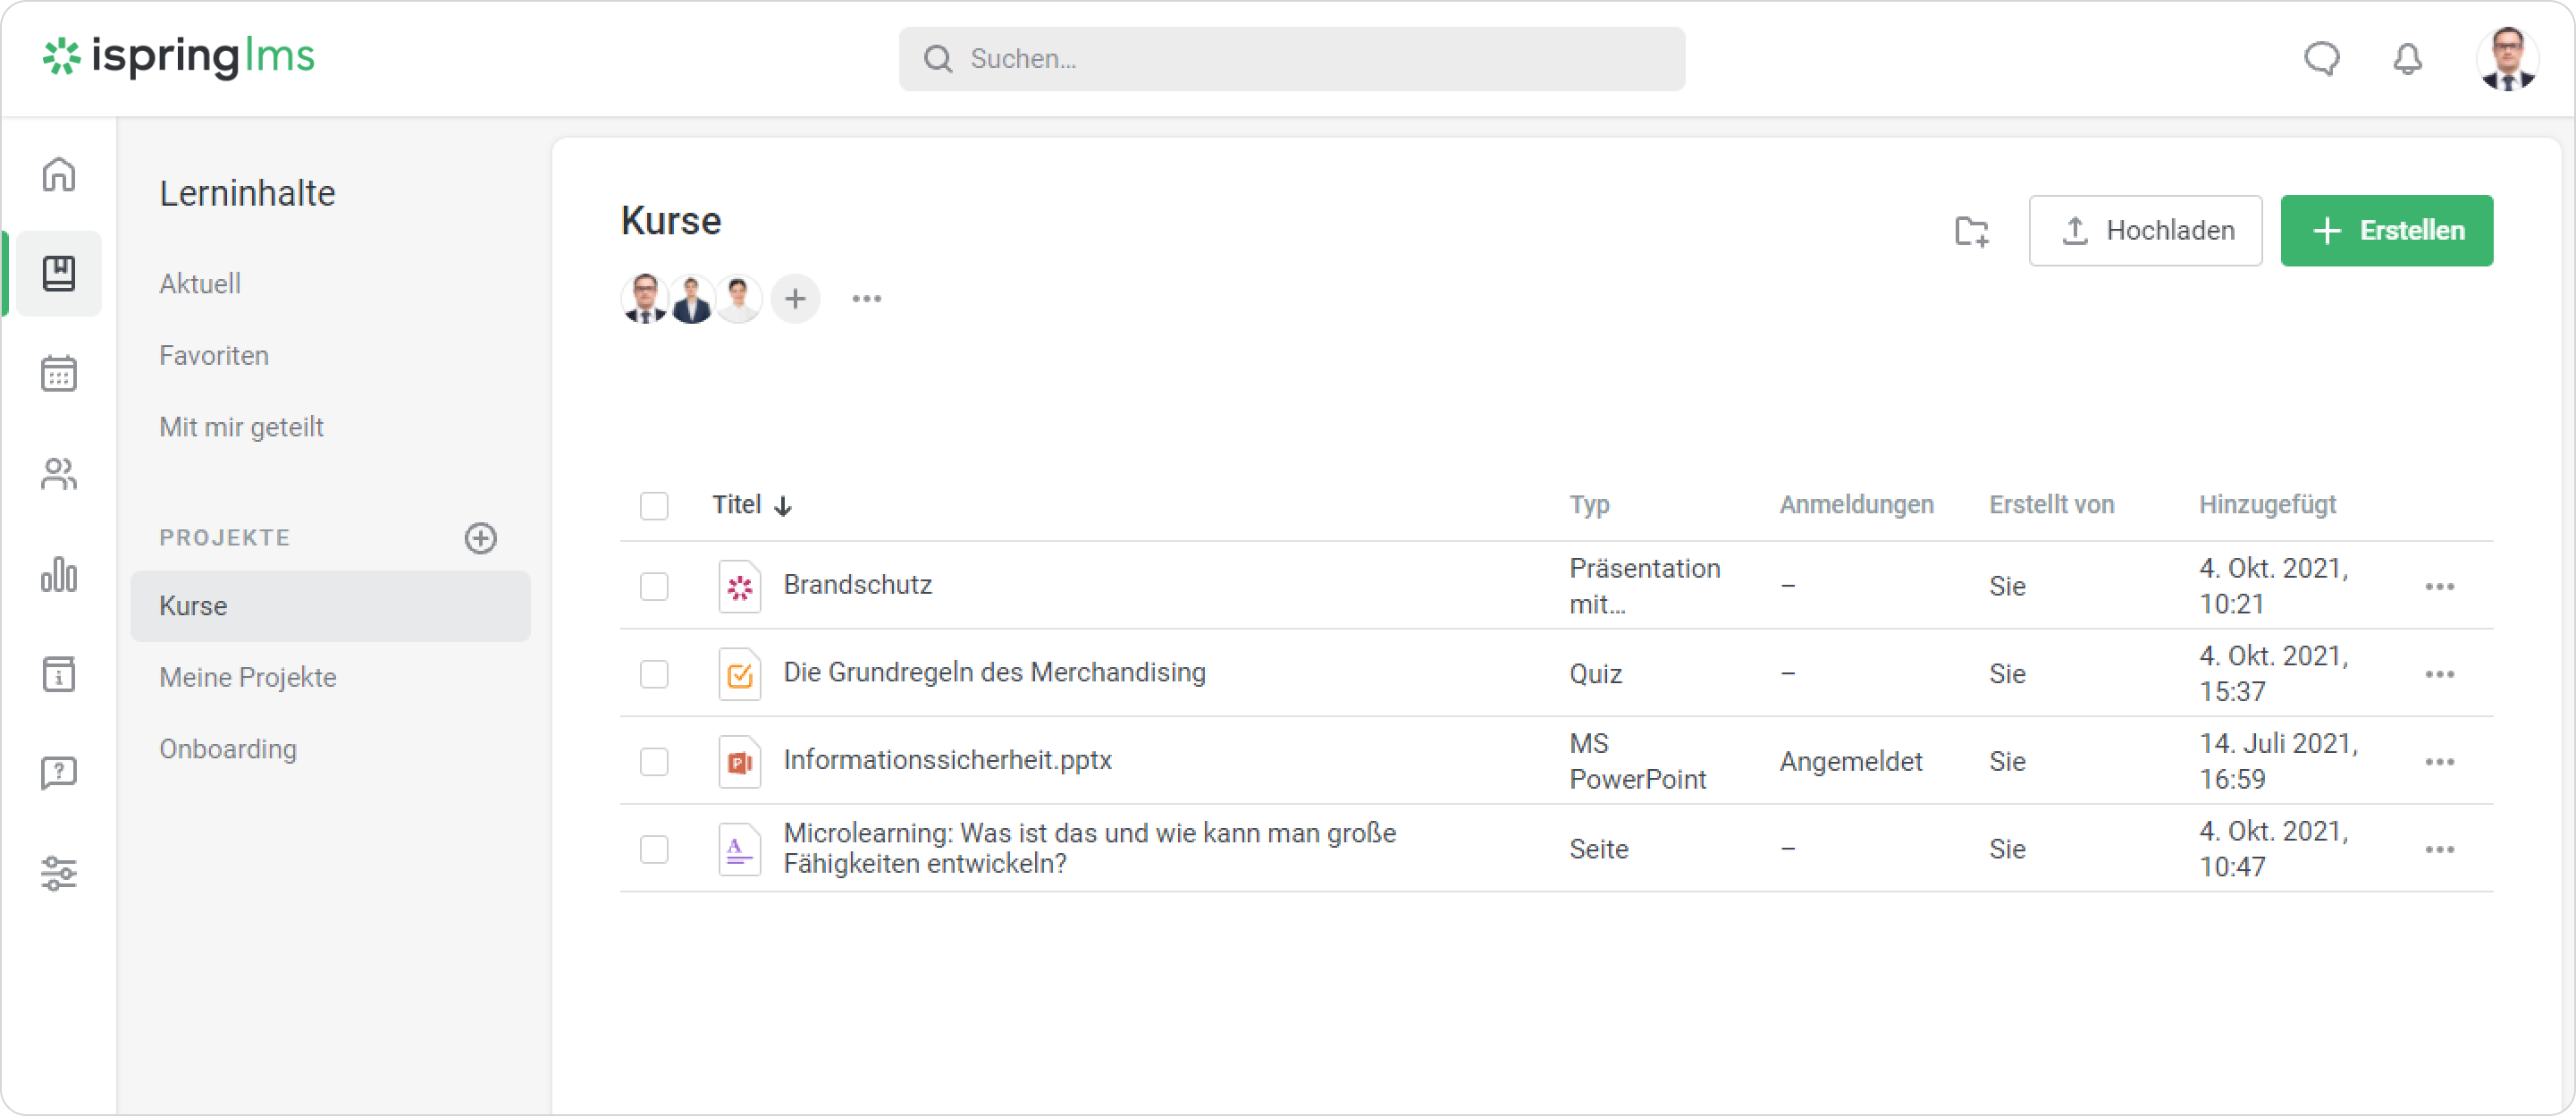The width and height of the screenshot is (2576, 1116).
Task: Click the green Erstellen button
Action: 2386,232
